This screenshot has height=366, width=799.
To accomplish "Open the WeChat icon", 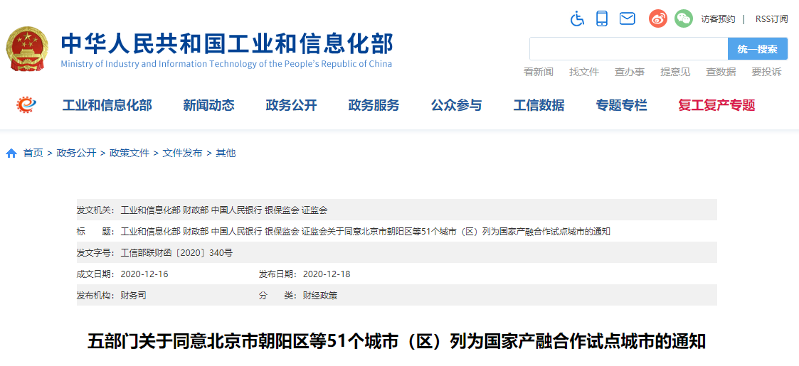I will [684, 19].
